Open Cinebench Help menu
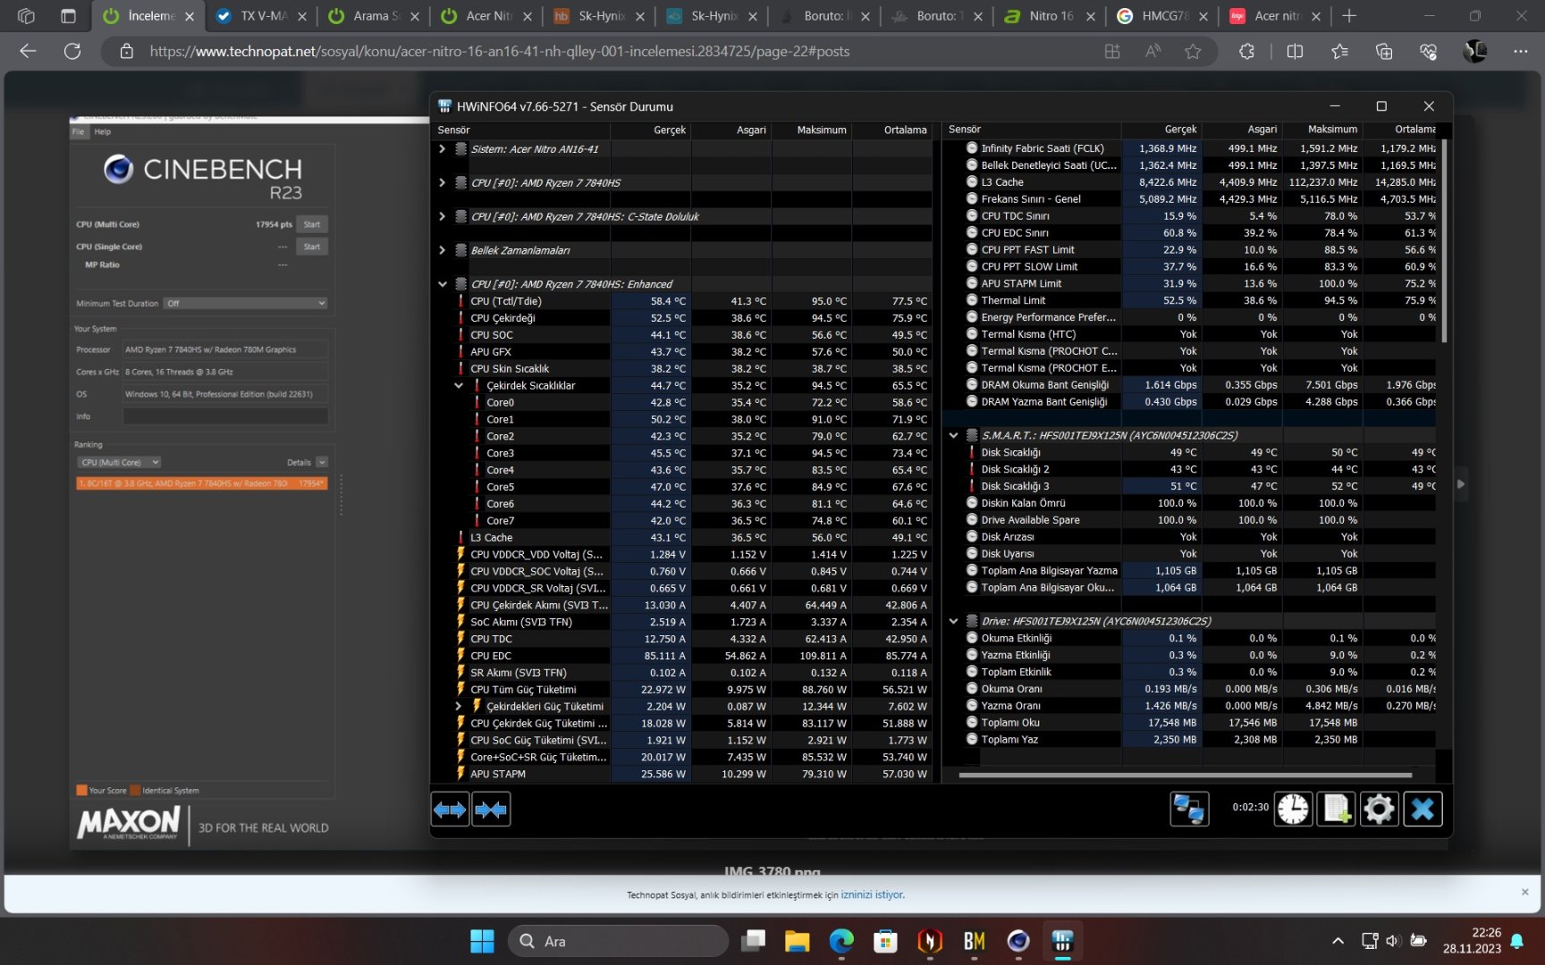 click(103, 131)
